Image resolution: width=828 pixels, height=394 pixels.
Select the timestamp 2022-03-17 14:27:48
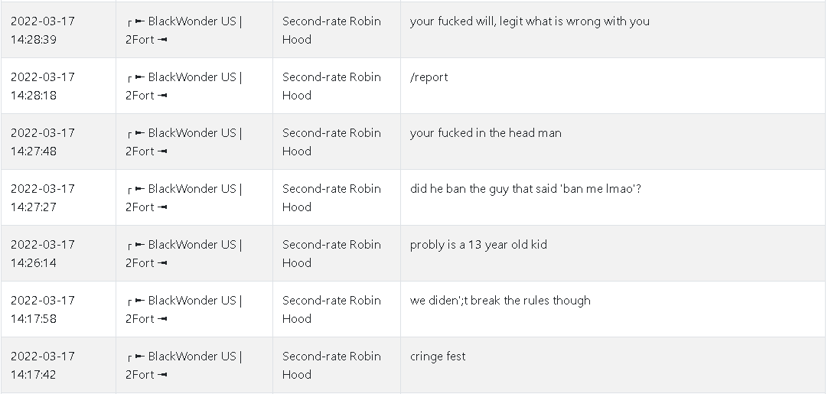click(x=43, y=142)
